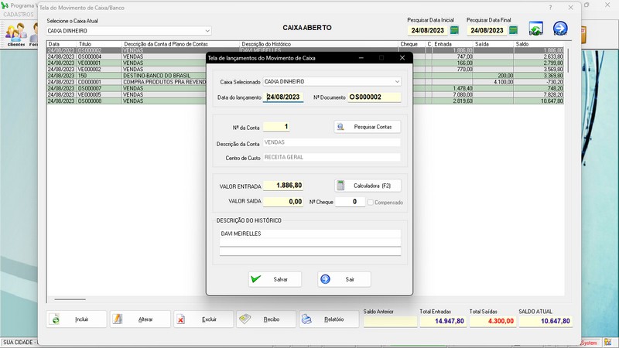Expand the Selecione o Caixa Atual dropdown

[x=207, y=31]
